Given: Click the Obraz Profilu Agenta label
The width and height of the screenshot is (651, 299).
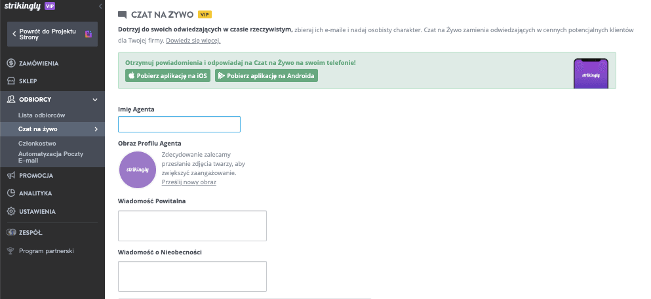Looking at the screenshot, I should tap(150, 143).
